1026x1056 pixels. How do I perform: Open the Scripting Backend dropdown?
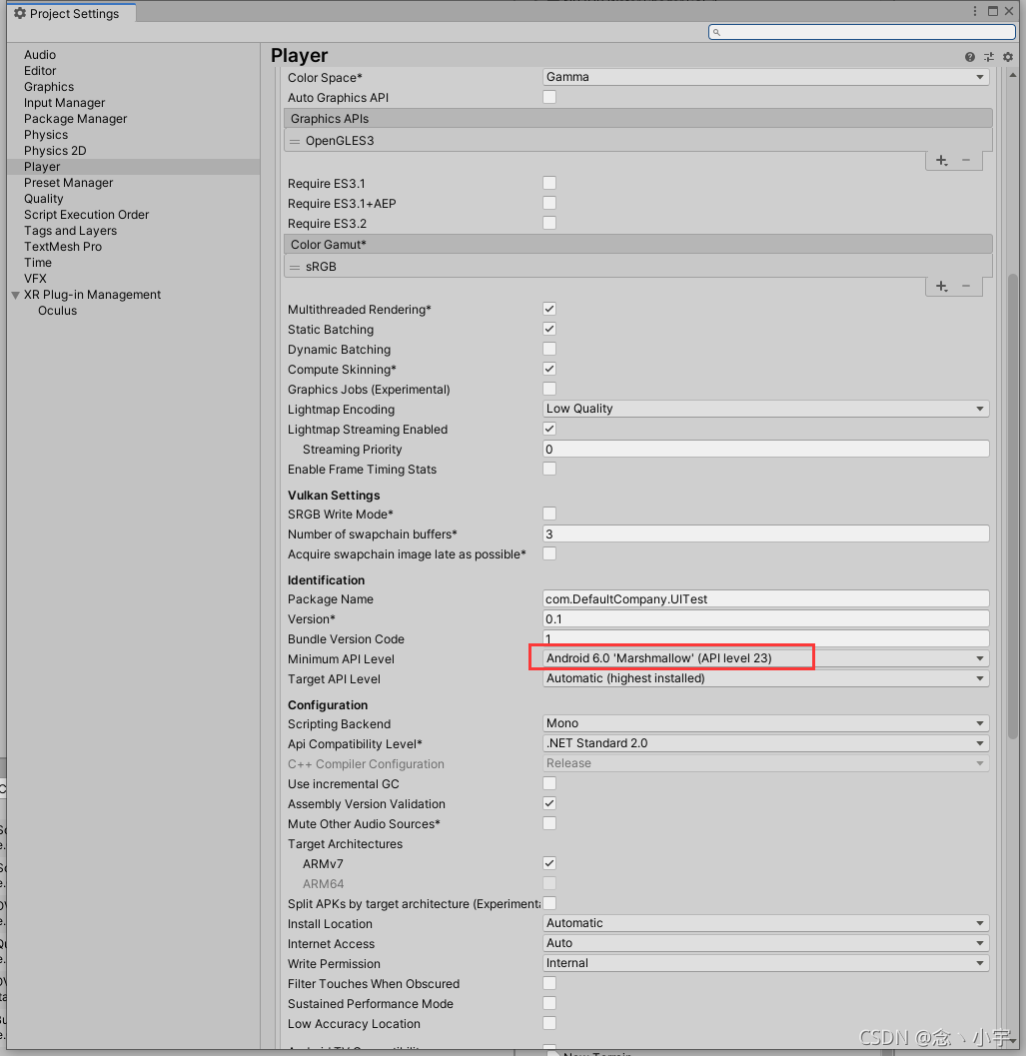click(x=766, y=723)
